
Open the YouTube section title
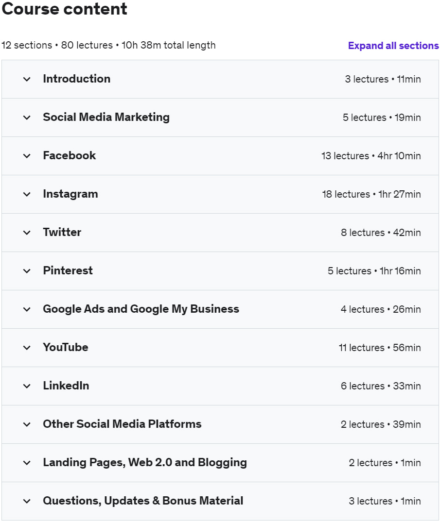66,347
